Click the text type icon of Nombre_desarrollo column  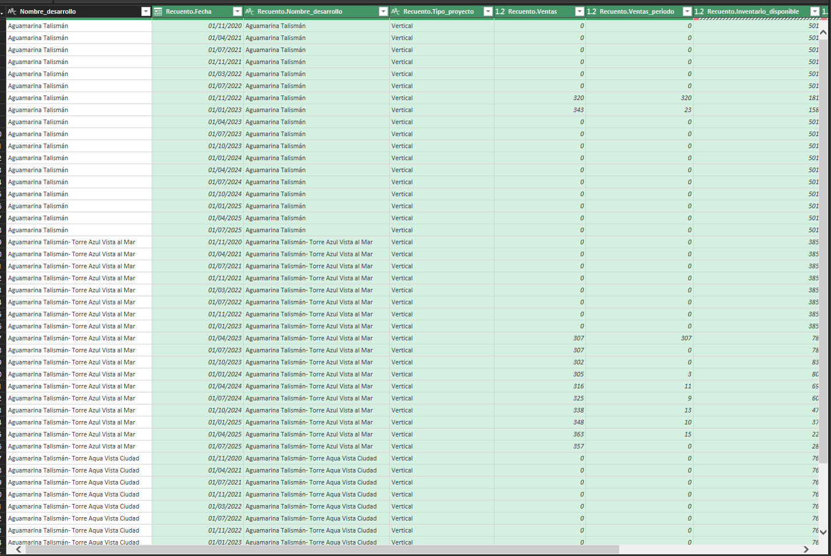(12, 11)
